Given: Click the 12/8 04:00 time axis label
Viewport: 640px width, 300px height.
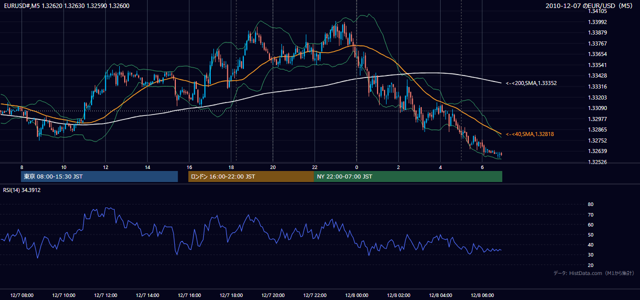Looking at the screenshot, I should (x=440, y=295).
